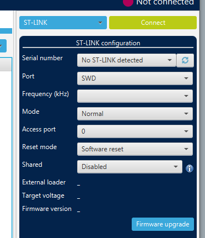Expand the Serial number dropdown
This screenshot has height=238, width=205.
[127, 60]
